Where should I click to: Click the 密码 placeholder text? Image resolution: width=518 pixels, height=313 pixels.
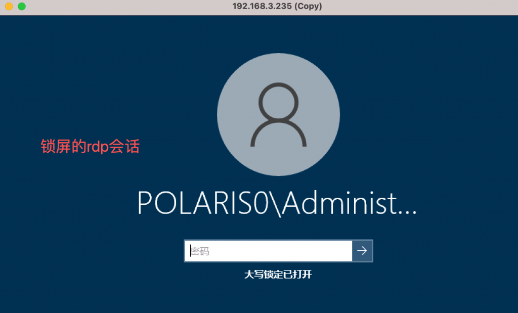point(200,251)
